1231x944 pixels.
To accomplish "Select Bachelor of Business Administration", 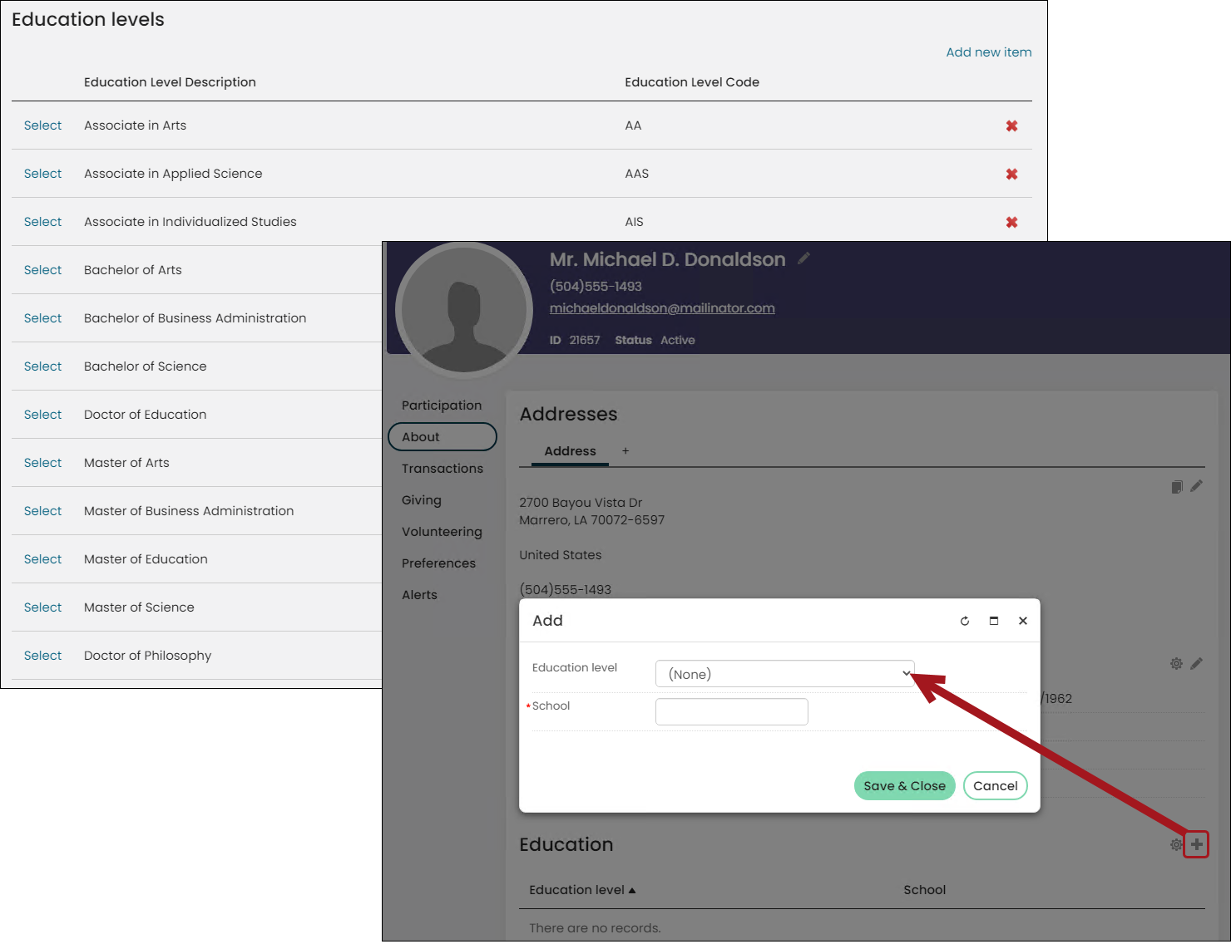I will [x=42, y=318].
